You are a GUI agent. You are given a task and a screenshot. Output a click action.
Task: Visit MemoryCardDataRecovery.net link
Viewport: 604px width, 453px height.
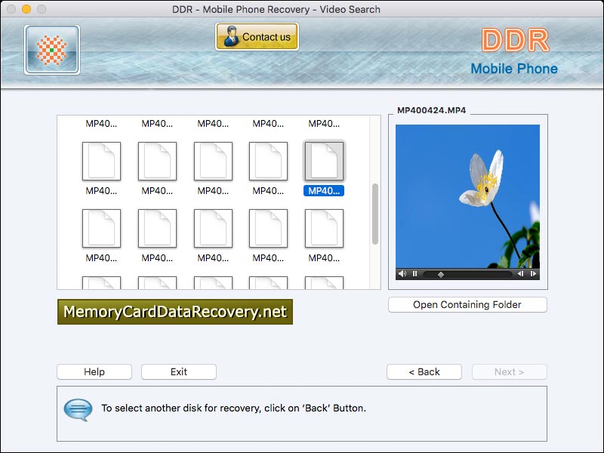tap(175, 310)
